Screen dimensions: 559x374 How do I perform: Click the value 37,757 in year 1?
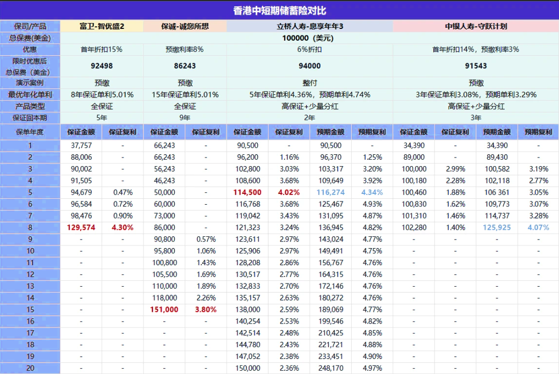point(81,146)
